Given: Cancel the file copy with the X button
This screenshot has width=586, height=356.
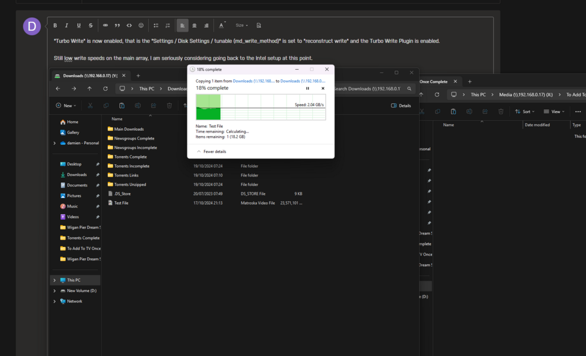Looking at the screenshot, I should coord(323,88).
